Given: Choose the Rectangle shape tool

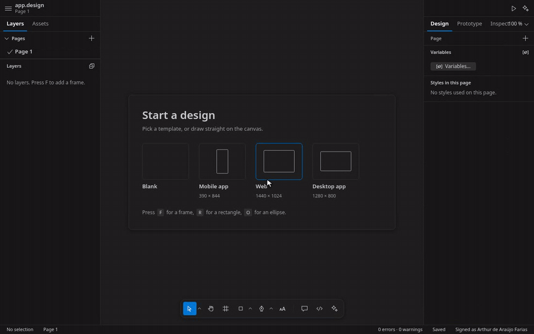Looking at the screenshot, I should 240,309.
